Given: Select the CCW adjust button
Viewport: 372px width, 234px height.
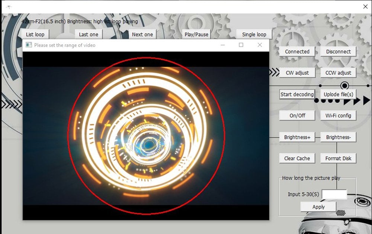Looking at the screenshot, I should 338,73.
